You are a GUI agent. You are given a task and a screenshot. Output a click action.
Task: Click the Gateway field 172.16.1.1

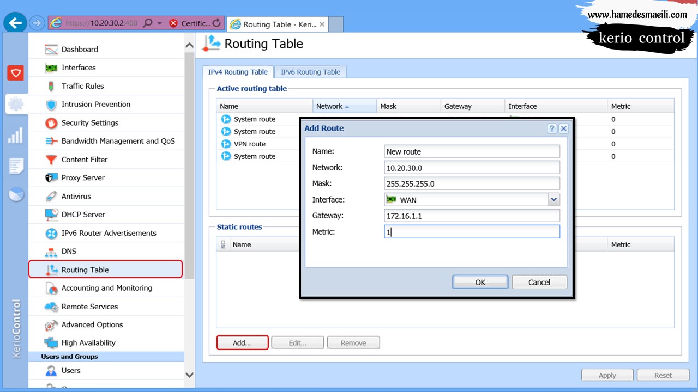(x=472, y=216)
